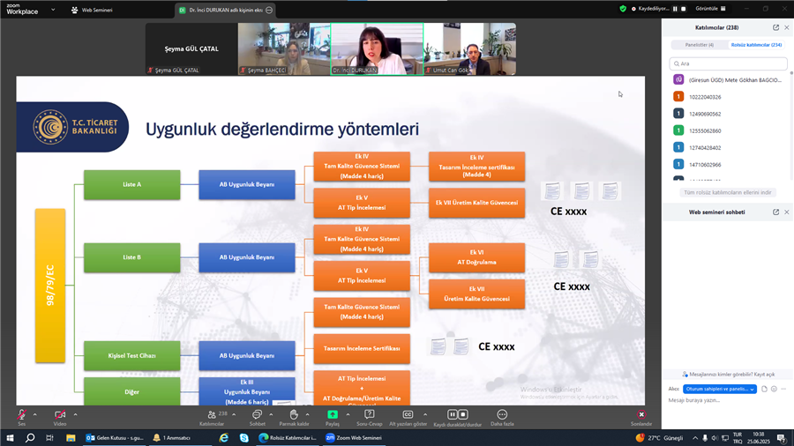Select participant 12555062860
The width and height of the screenshot is (794, 446).
pyautogui.click(x=728, y=130)
